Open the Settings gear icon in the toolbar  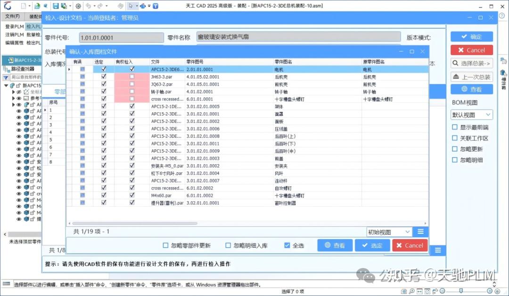(78, 6)
